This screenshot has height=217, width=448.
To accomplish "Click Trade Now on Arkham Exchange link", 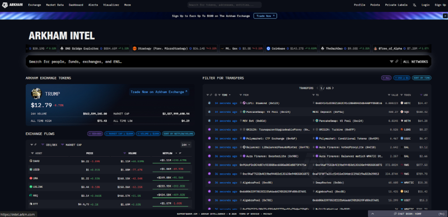I will click(x=159, y=92).
